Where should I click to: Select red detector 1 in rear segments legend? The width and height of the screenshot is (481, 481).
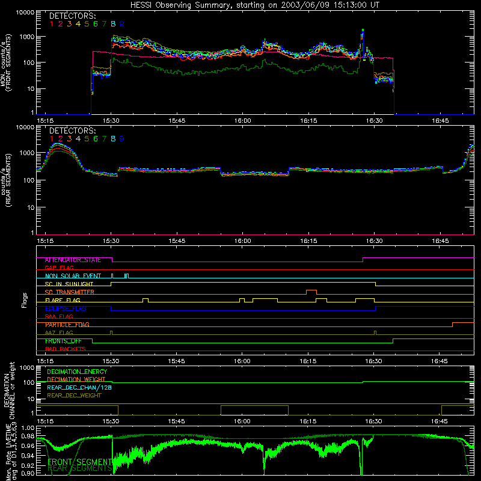tap(52, 139)
